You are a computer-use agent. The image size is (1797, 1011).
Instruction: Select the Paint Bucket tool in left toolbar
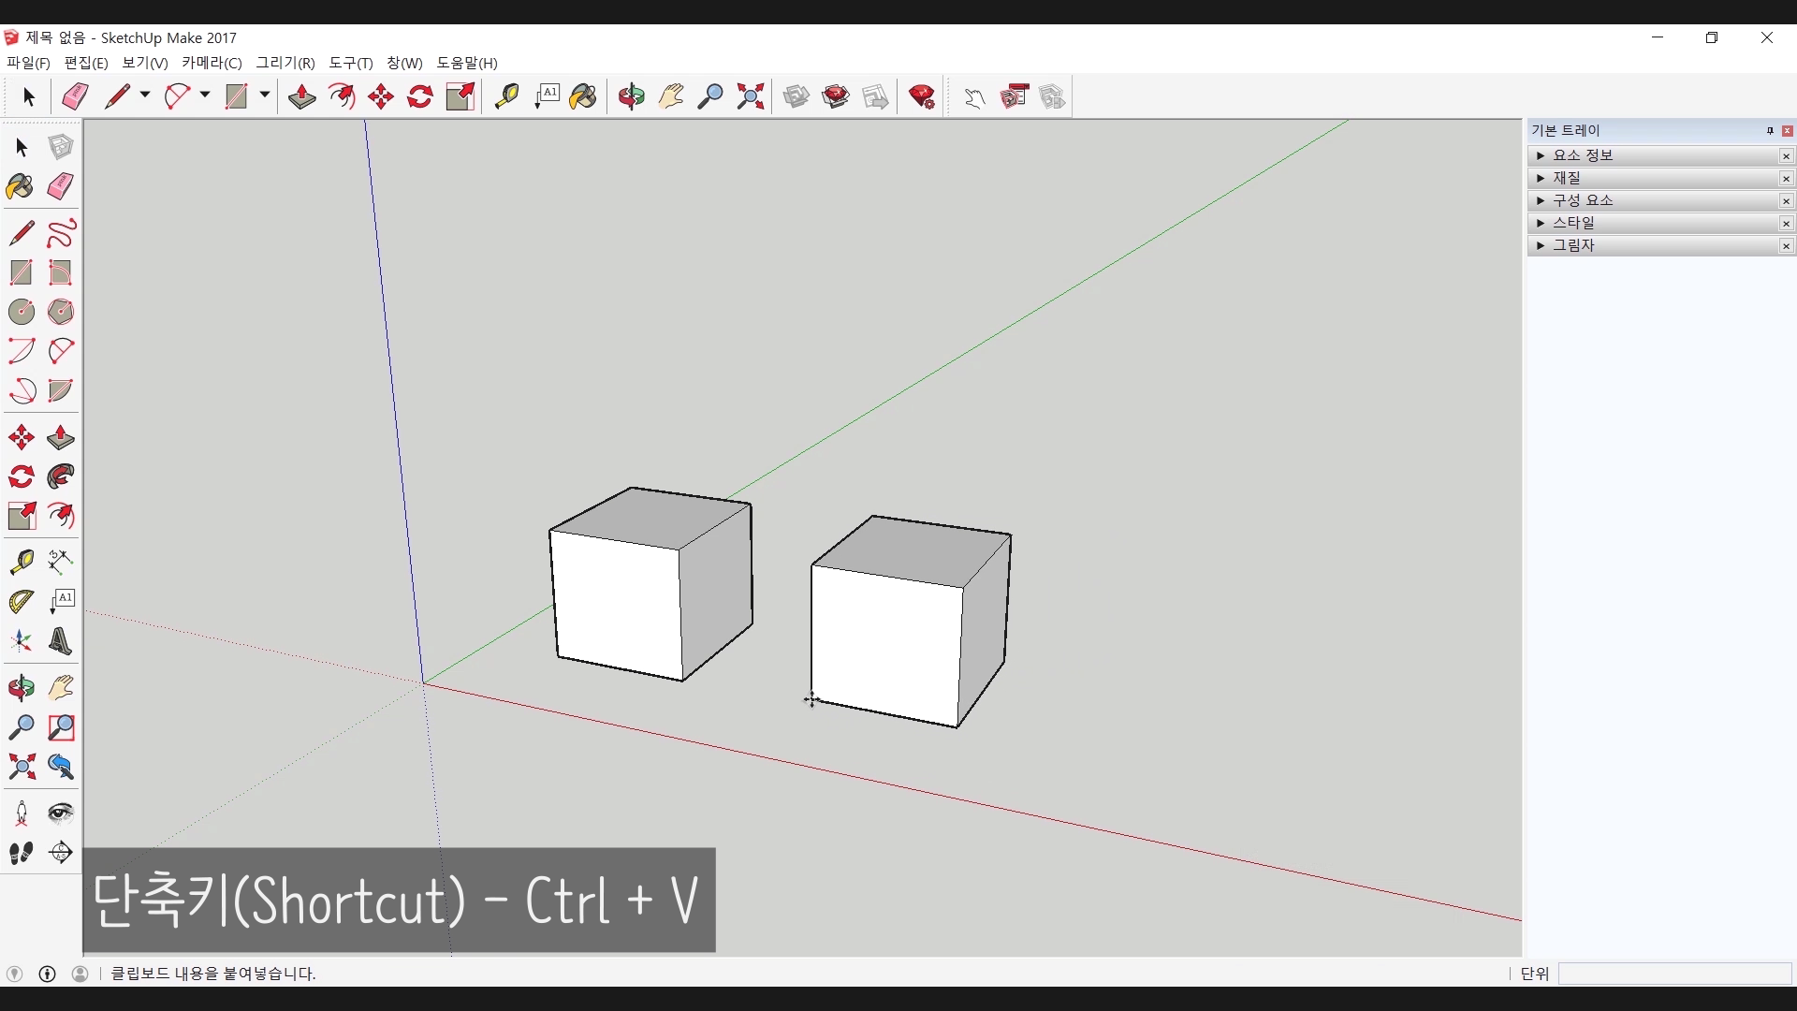20,187
